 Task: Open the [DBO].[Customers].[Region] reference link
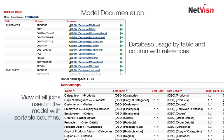(85, 66)
